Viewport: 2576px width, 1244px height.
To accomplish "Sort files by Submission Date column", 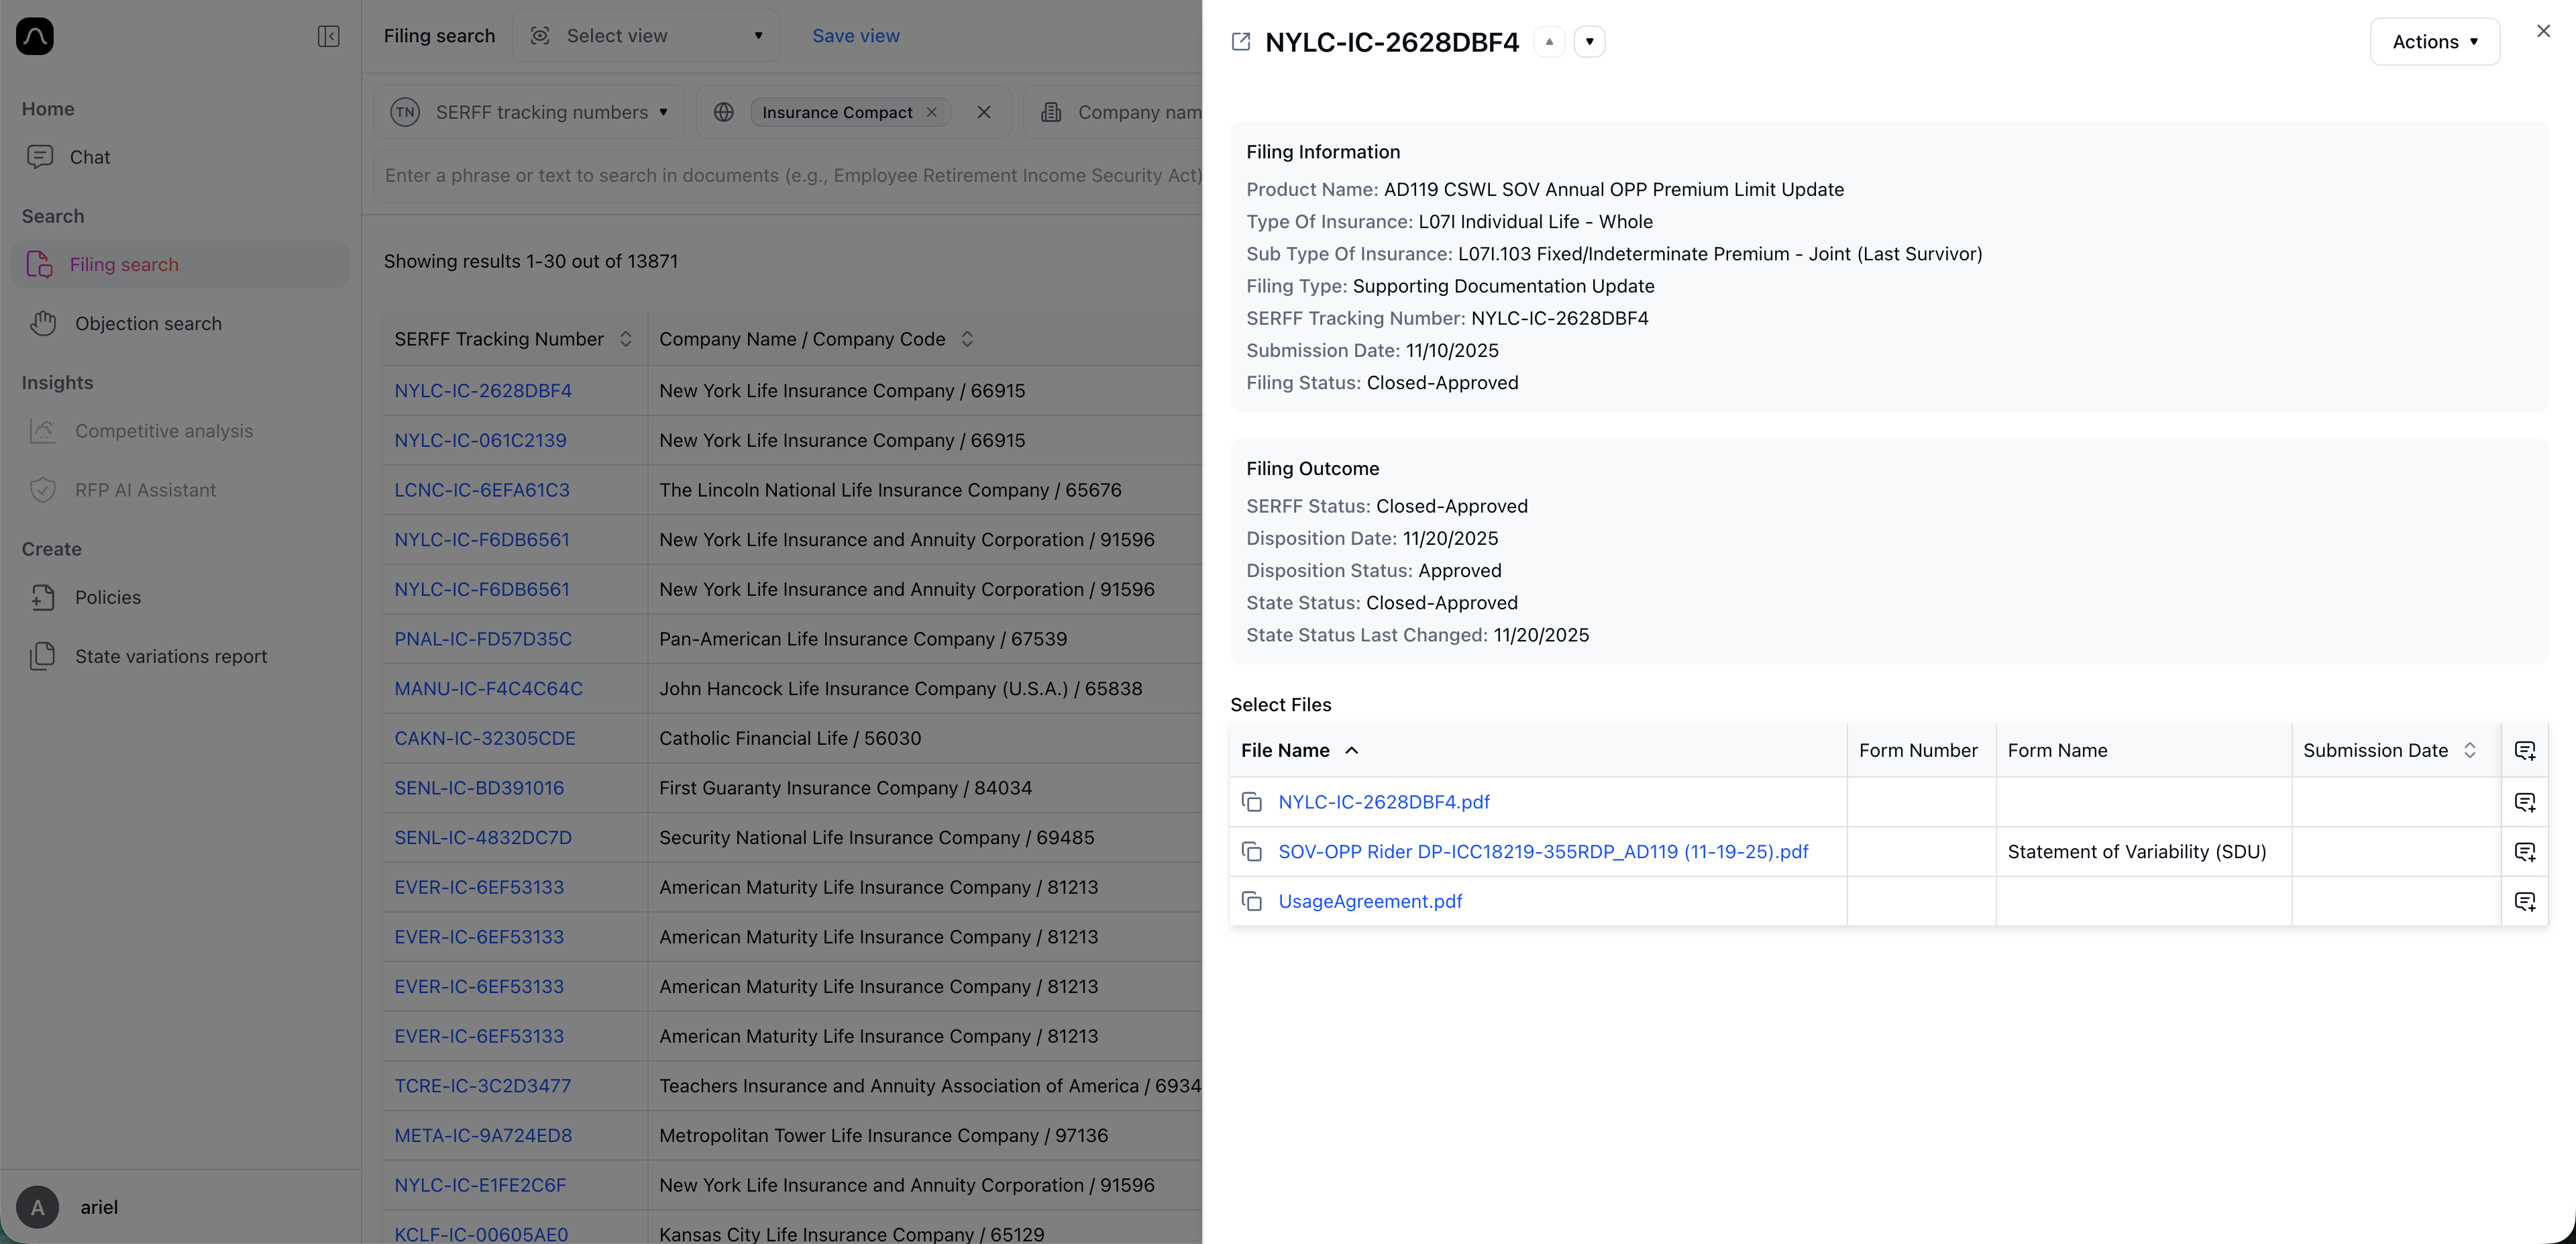I will (x=2469, y=751).
